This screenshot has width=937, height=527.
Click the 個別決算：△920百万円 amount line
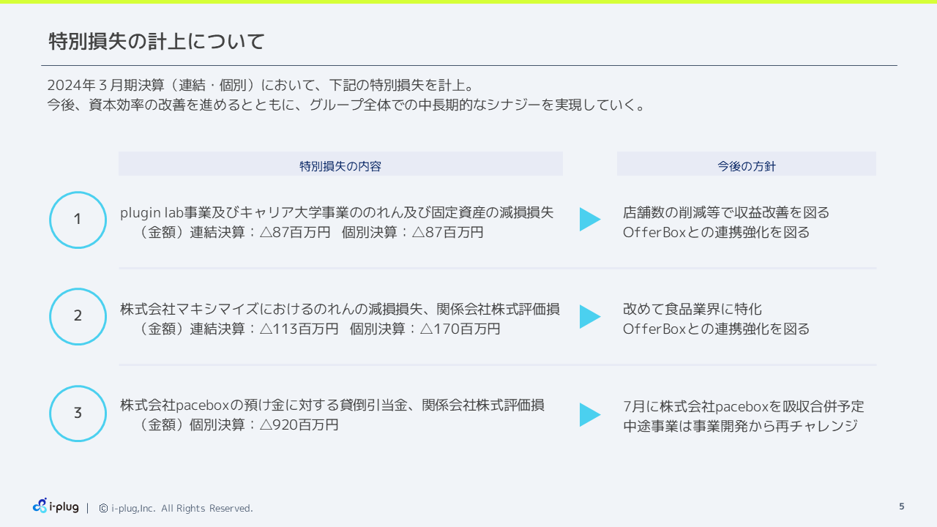239,425
